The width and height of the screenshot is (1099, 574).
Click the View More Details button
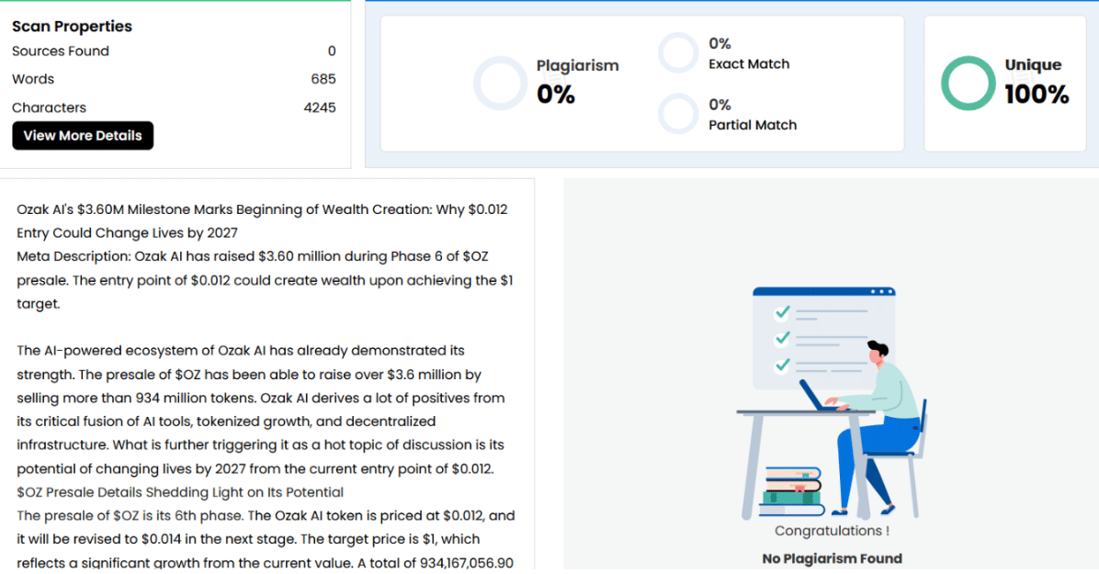tap(83, 136)
